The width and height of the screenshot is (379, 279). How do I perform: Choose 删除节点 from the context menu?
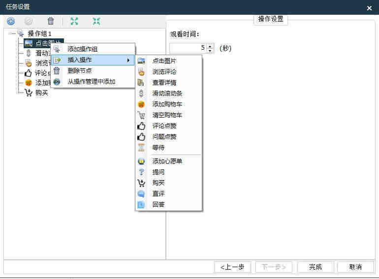point(93,71)
